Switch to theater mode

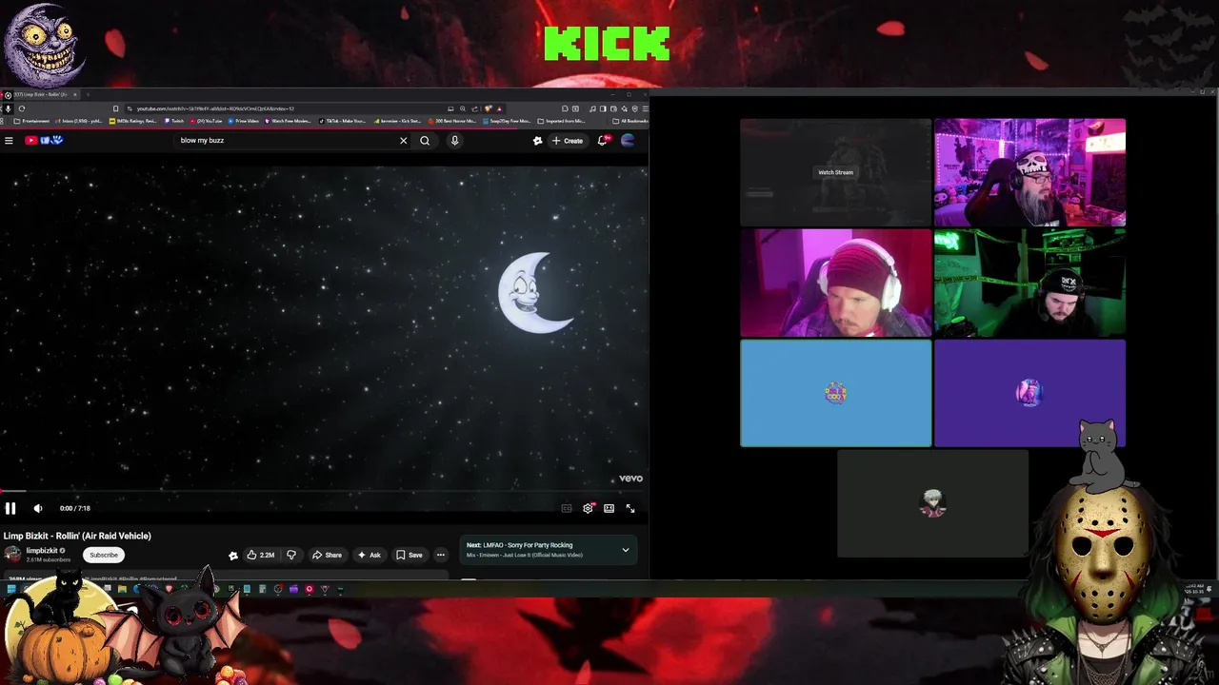(x=609, y=508)
